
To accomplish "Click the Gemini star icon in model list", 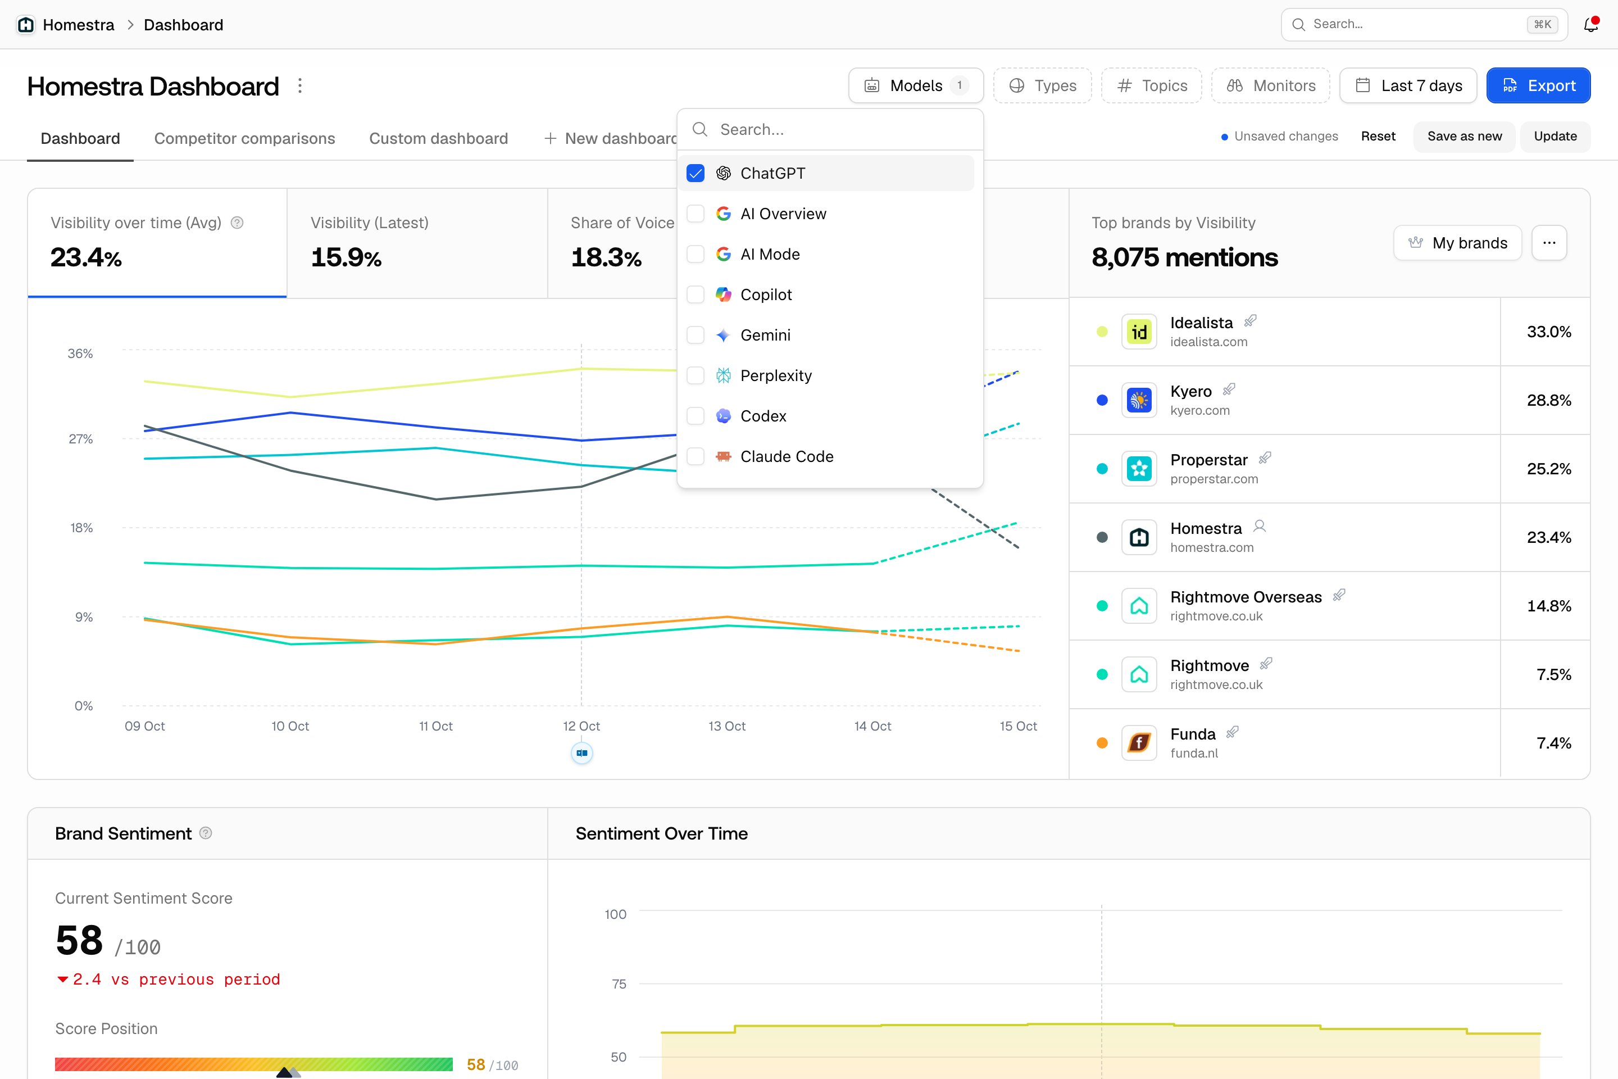I will (x=723, y=335).
